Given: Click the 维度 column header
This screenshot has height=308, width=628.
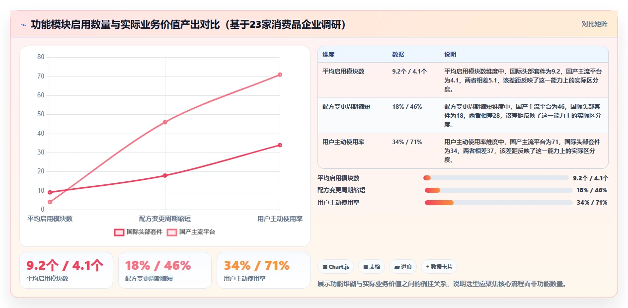Looking at the screenshot, I should click(x=328, y=55).
